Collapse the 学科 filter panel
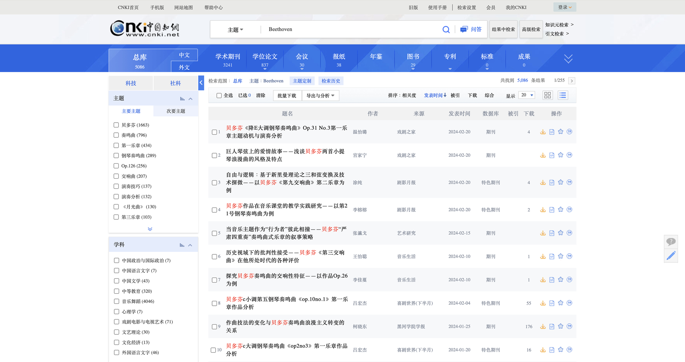Viewport: 685px width, 362px height. click(x=190, y=245)
